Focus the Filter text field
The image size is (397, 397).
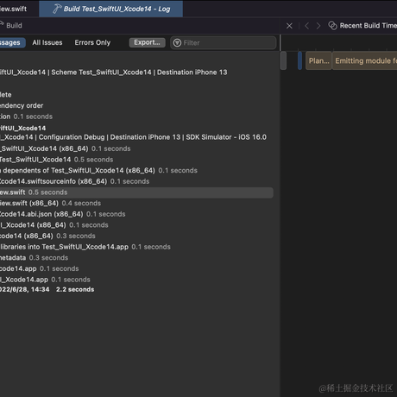coord(224,43)
